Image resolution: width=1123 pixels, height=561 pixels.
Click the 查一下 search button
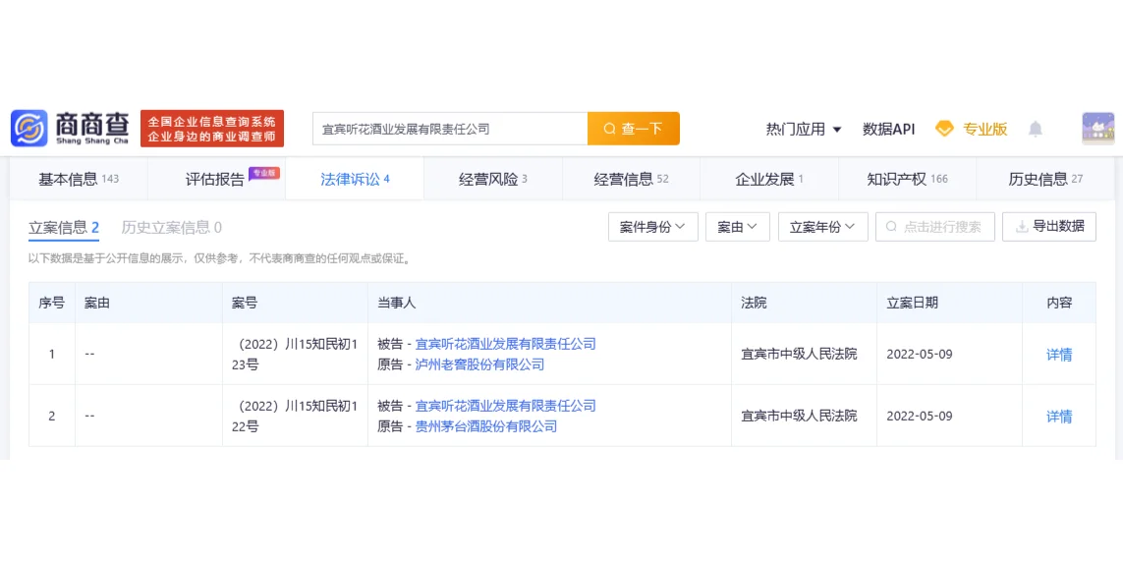(633, 129)
